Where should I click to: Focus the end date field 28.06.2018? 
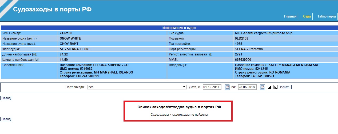click(x=247, y=87)
